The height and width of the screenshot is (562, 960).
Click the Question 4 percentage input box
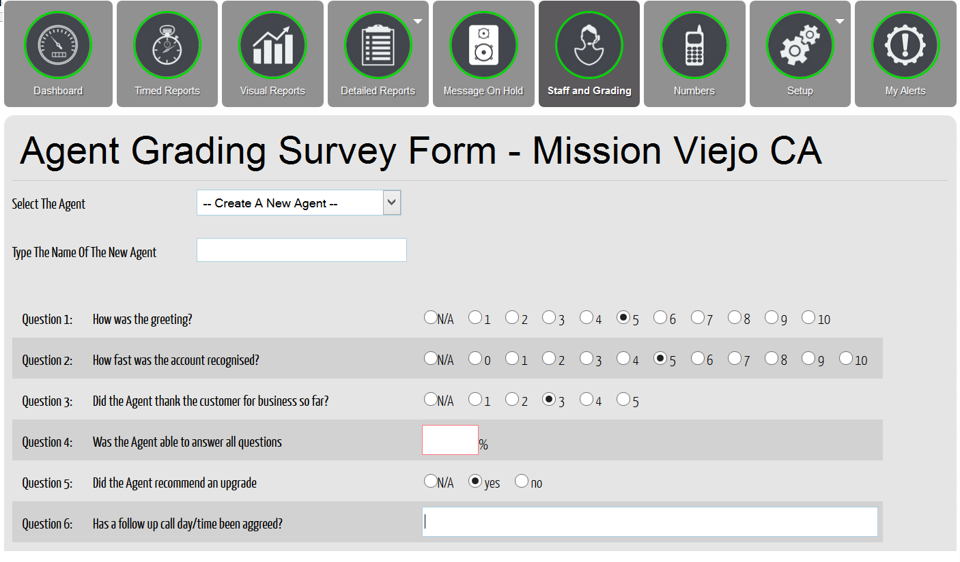click(450, 440)
